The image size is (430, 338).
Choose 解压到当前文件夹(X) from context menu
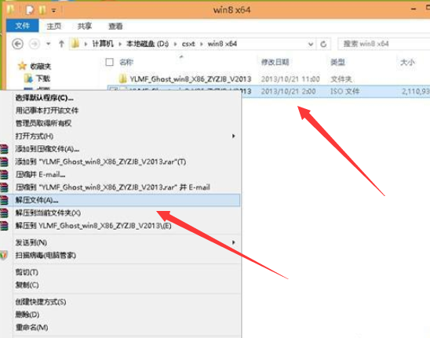click(x=48, y=213)
